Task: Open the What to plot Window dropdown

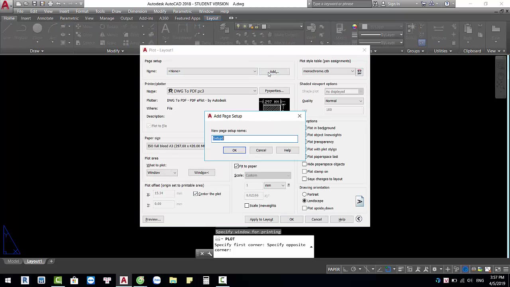Action: (162, 173)
